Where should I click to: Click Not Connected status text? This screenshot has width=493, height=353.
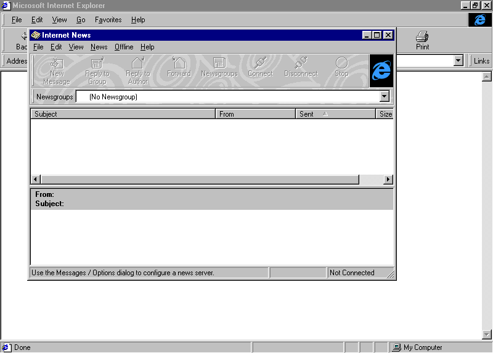(352, 273)
